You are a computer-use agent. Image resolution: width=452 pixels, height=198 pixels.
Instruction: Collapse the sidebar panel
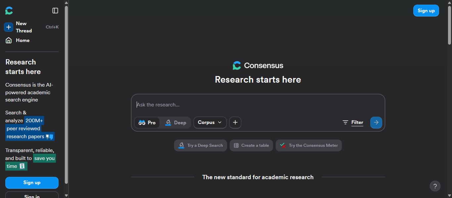point(55,10)
